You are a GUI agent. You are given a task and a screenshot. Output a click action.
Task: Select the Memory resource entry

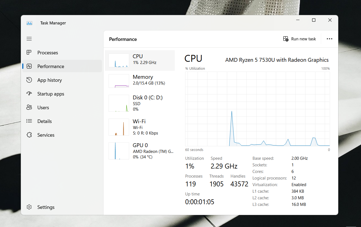[x=140, y=81]
